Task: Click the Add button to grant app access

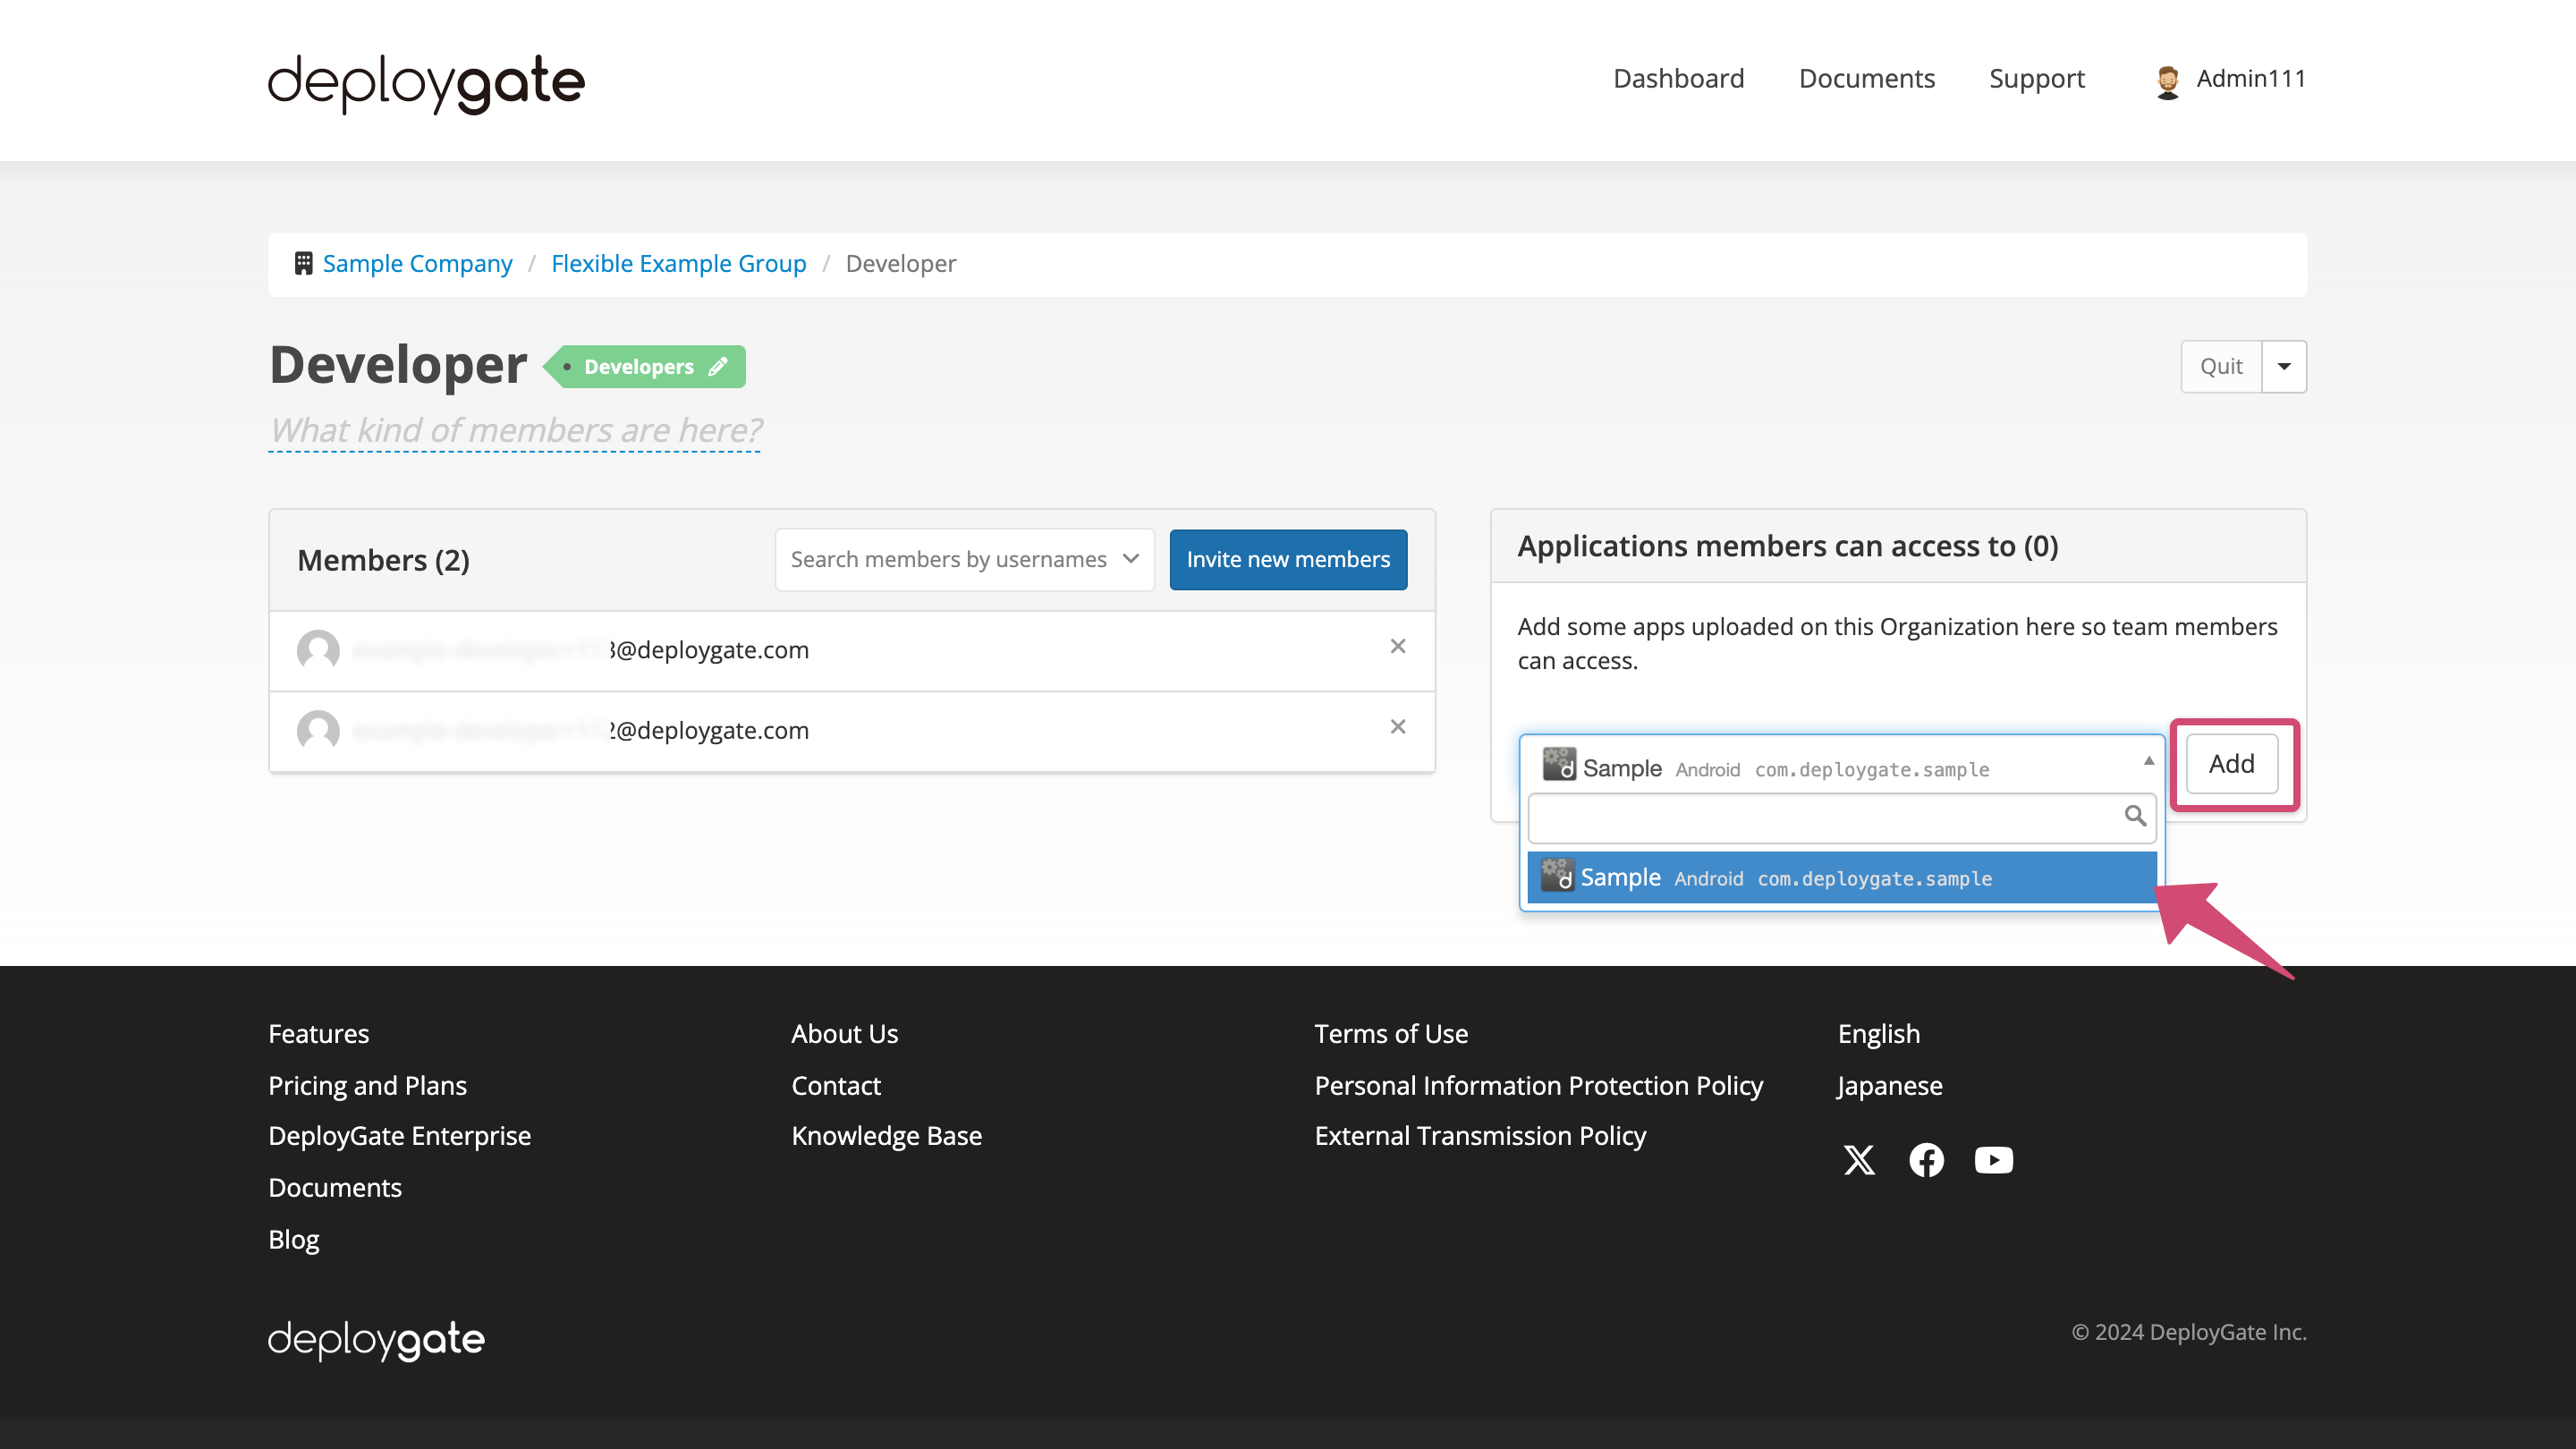Action: (2231, 764)
